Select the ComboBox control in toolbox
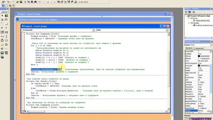Screen dimensions: 213x120 point(2,32)
